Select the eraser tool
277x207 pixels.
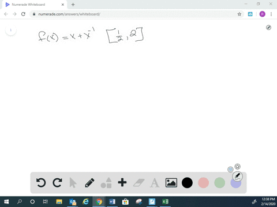pos(139,183)
